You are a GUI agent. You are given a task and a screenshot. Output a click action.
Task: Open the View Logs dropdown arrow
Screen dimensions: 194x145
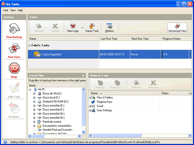click(82, 28)
